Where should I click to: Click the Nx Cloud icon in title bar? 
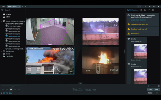tap(139, 6)
